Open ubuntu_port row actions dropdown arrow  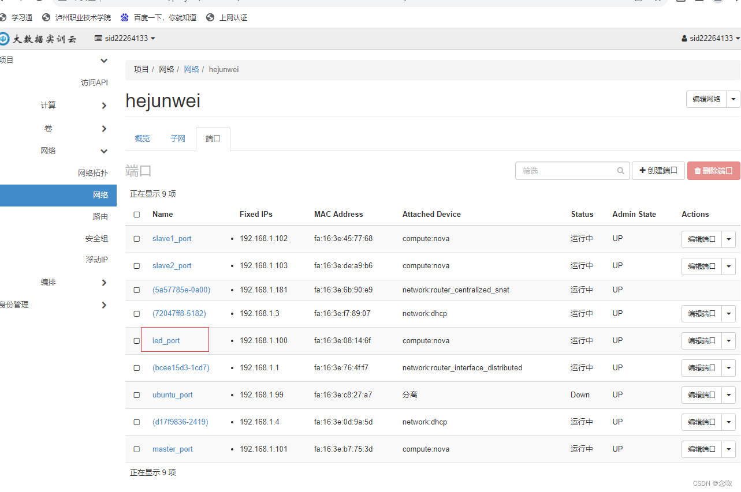point(729,395)
